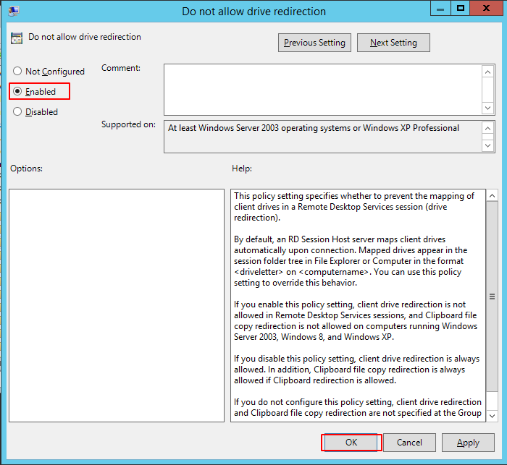507x465 pixels.
Task: Open the title bar system menu icon
Action: tap(14, 11)
